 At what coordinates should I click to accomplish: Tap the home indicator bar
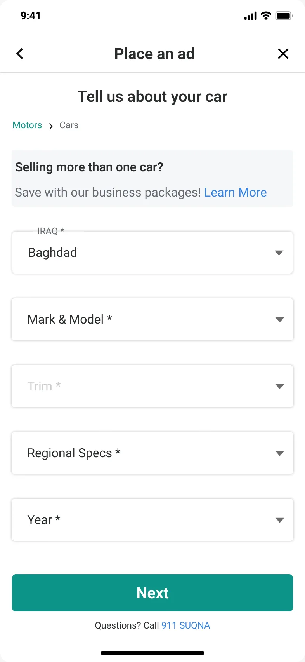[152, 653]
